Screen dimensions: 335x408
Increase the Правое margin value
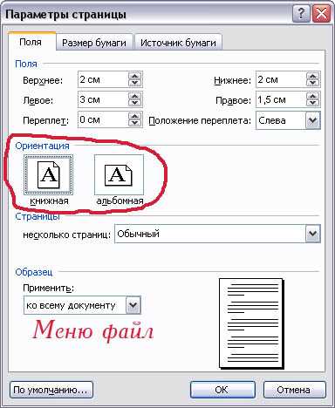pyautogui.click(x=312, y=96)
